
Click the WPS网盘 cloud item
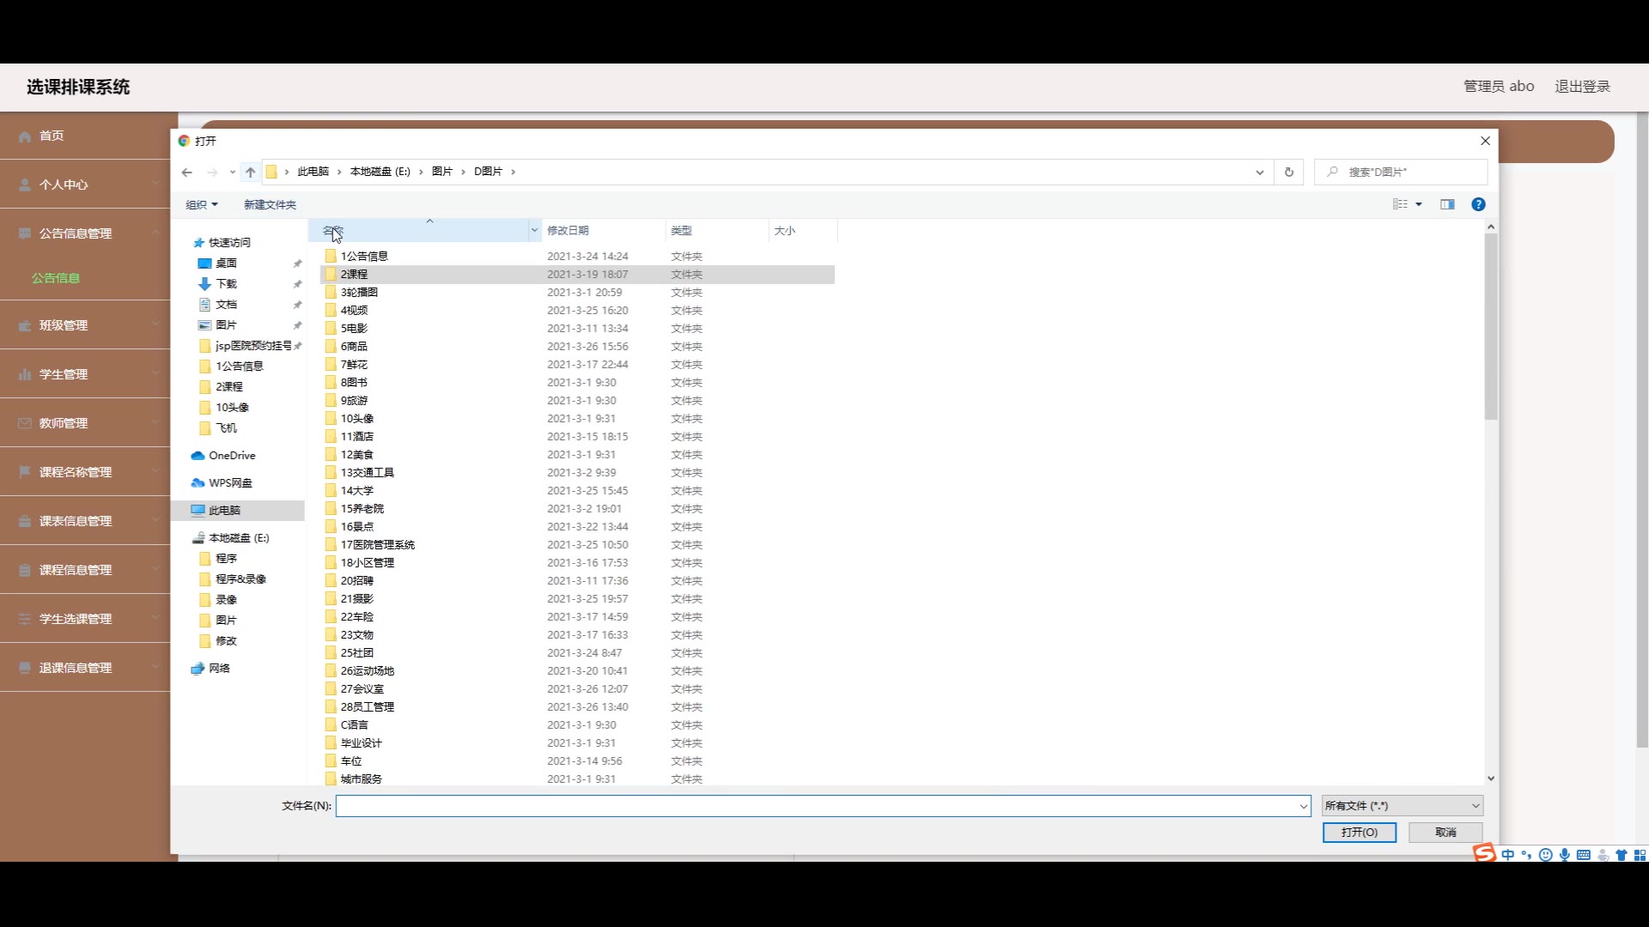pos(229,483)
